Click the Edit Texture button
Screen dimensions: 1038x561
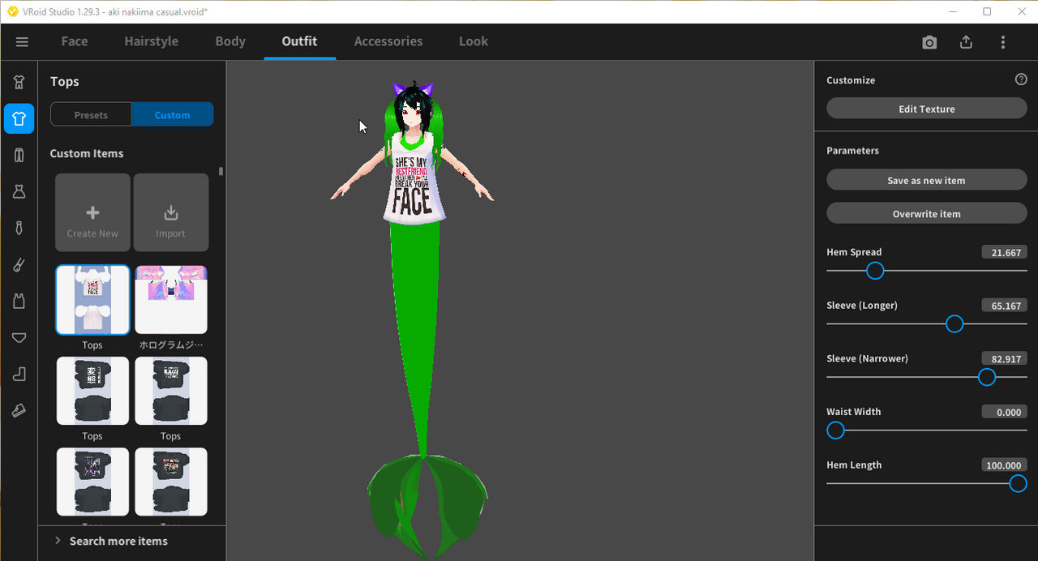(x=927, y=109)
